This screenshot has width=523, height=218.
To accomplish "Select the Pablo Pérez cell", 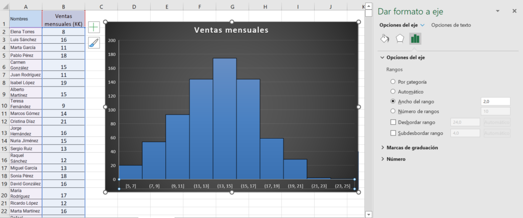I will coord(26,55).
